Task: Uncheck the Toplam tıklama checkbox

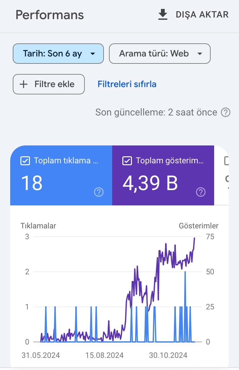Action: 25,161
